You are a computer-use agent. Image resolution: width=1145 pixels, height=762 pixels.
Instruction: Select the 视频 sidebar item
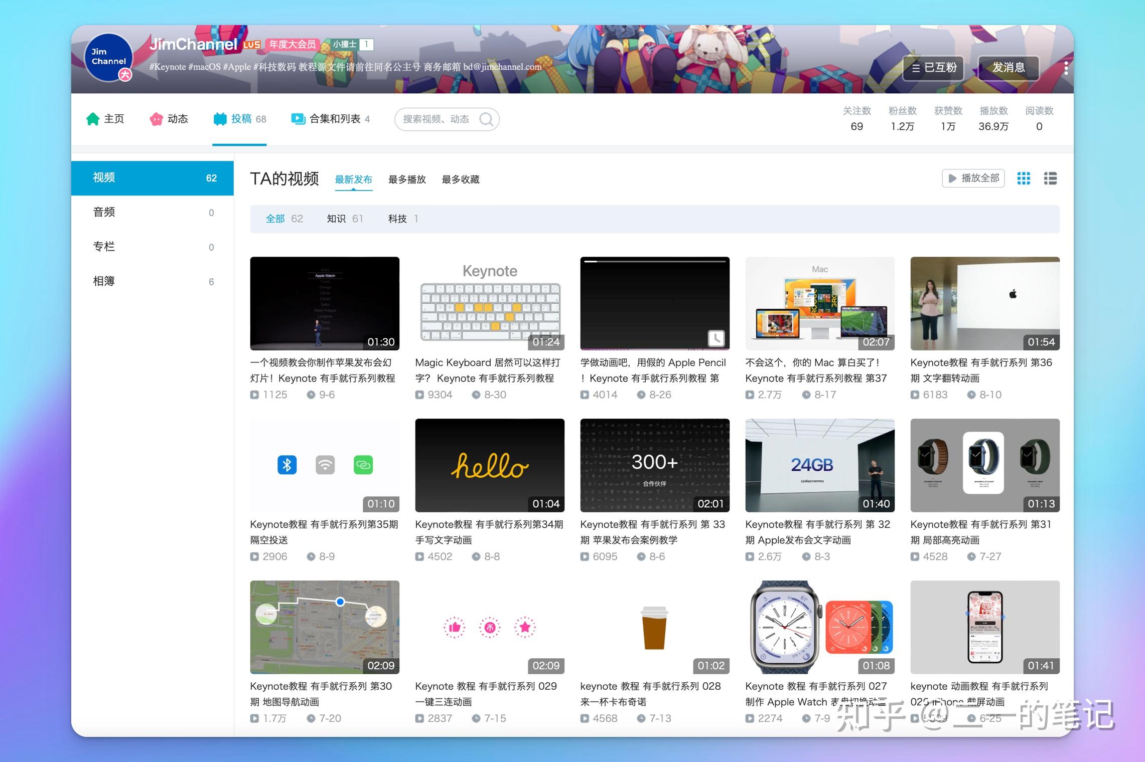[x=153, y=178]
